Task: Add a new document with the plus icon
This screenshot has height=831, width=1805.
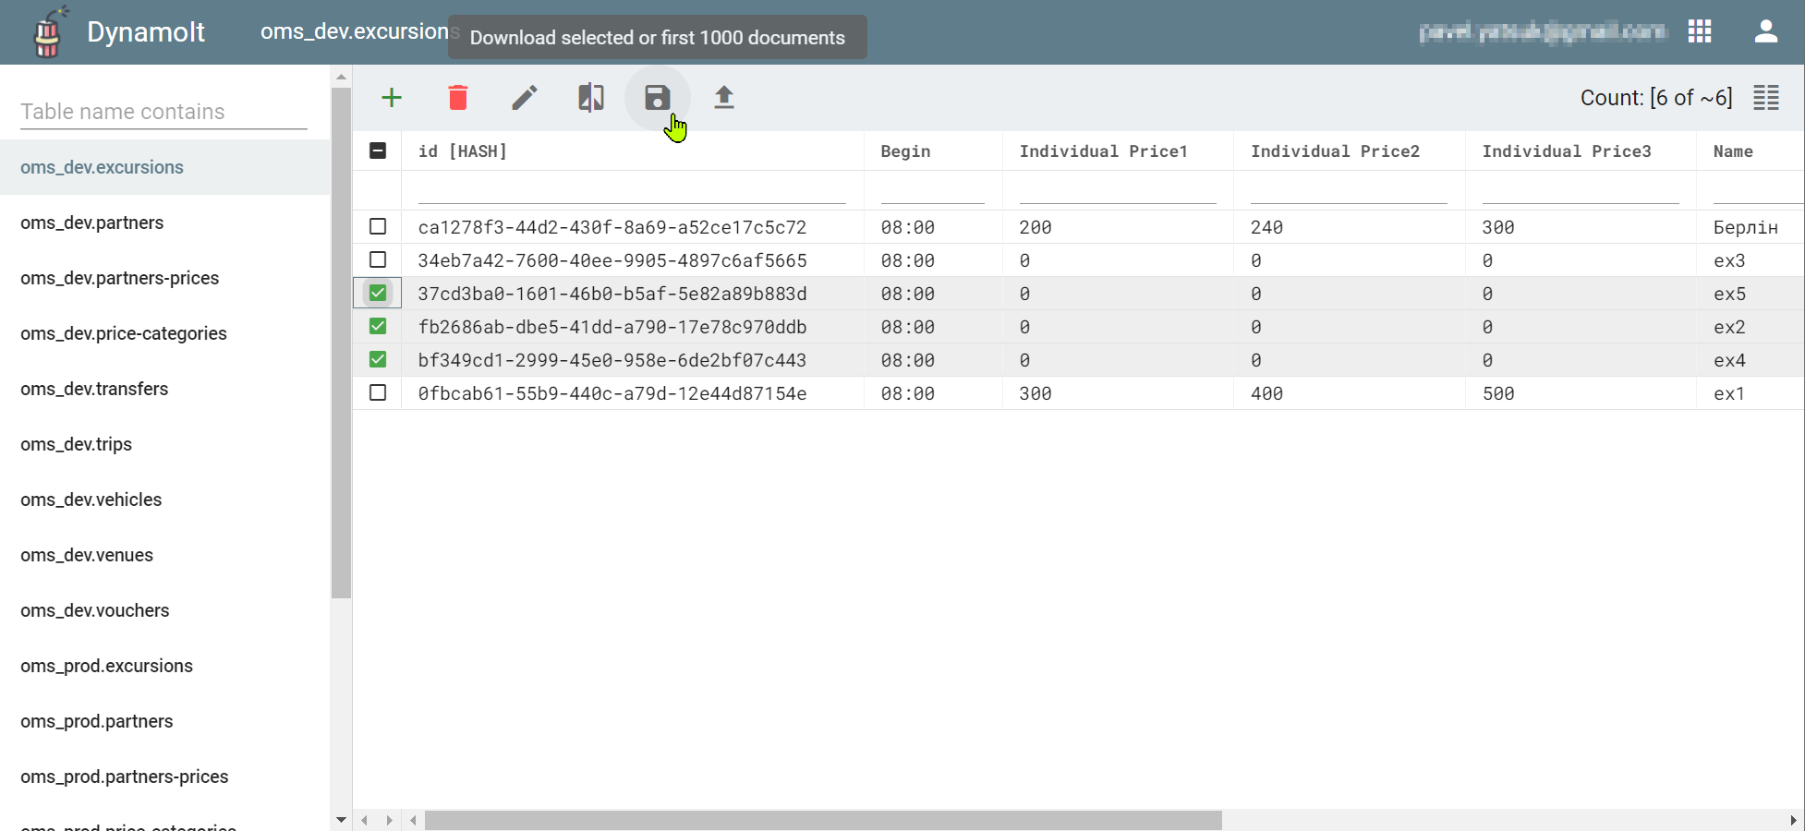Action: pyautogui.click(x=392, y=97)
